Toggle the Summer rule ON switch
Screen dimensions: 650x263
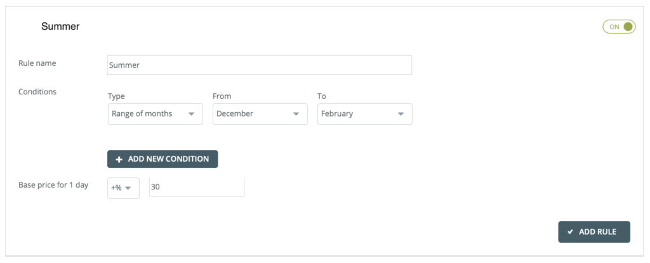(x=619, y=27)
